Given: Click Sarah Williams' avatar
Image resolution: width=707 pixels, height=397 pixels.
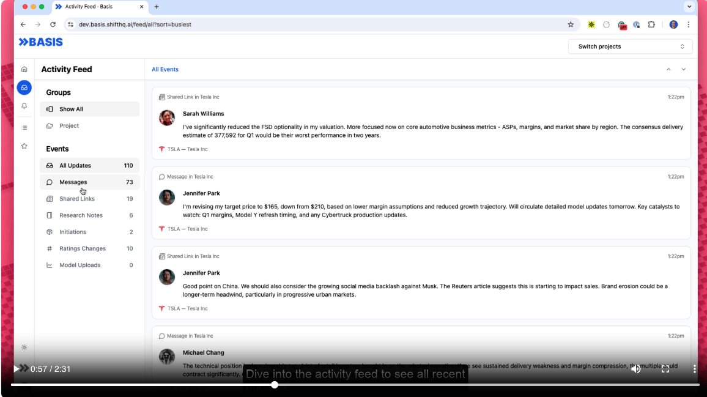Looking at the screenshot, I should (167, 117).
